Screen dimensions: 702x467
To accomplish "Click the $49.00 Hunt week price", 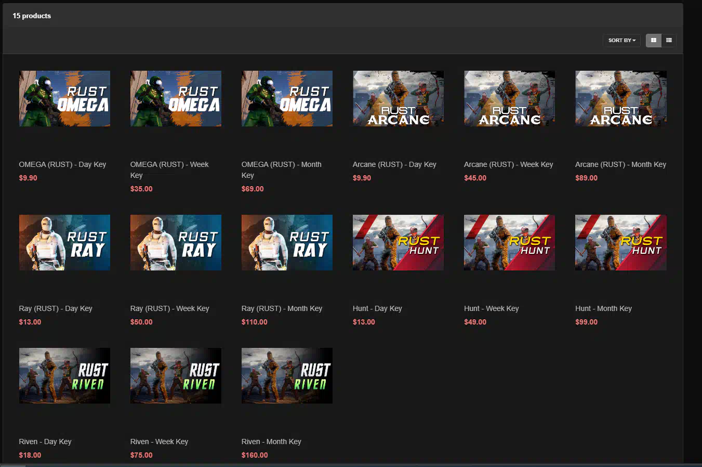I will [x=475, y=322].
